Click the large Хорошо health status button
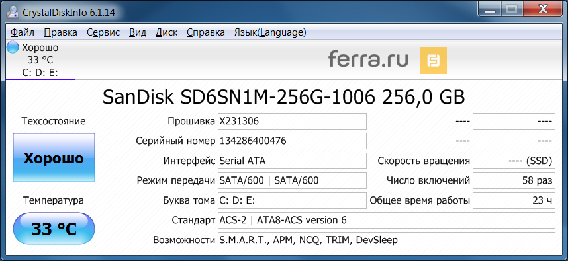Screen dimensions: 568x261 pyautogui.click(x=54, y=158)
